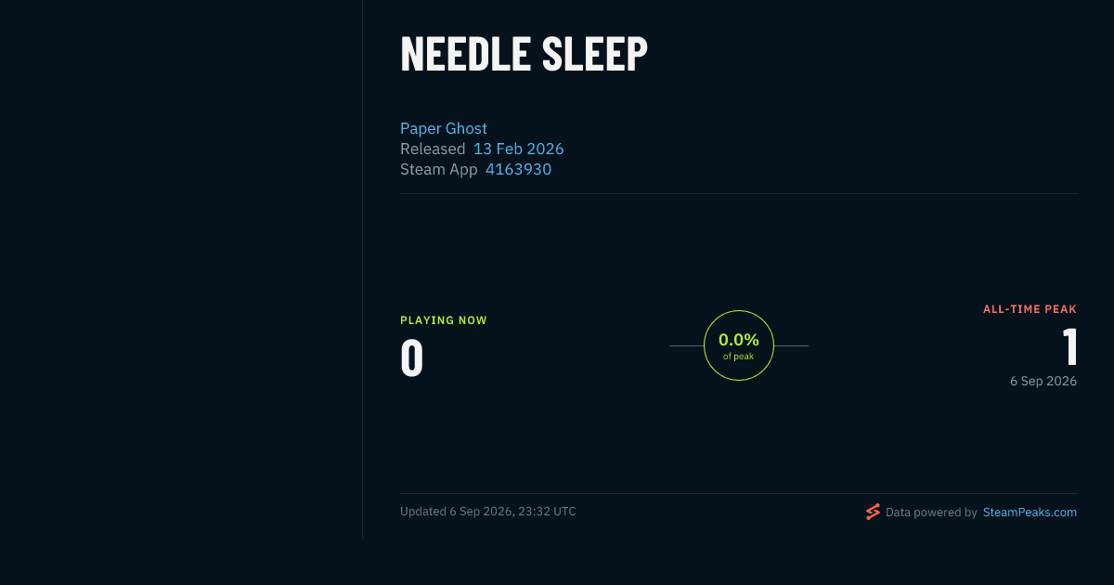Click the 0.0% of peak circle
The image size is (1114, 585).
pyautogui.click(x=739, y=345)
